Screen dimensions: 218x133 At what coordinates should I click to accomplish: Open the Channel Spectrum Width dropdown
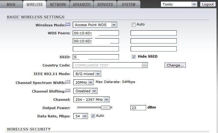pos(83,82)
